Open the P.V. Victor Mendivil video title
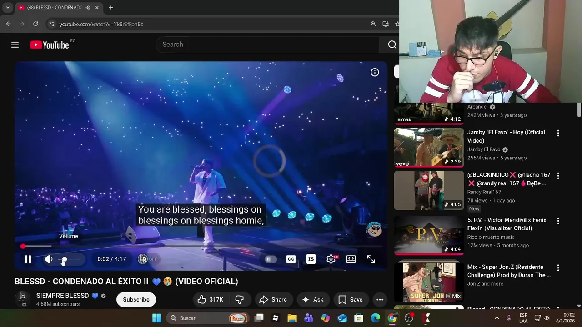582x327 pixels. (x=507, y=224)
